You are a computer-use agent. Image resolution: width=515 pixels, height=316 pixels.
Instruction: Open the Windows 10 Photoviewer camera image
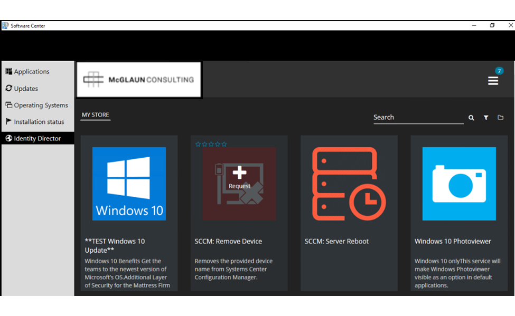459,184
